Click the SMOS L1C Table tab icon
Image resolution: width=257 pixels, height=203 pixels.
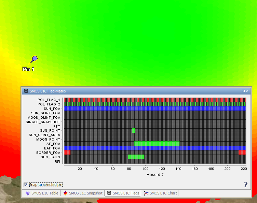[28, 193]
